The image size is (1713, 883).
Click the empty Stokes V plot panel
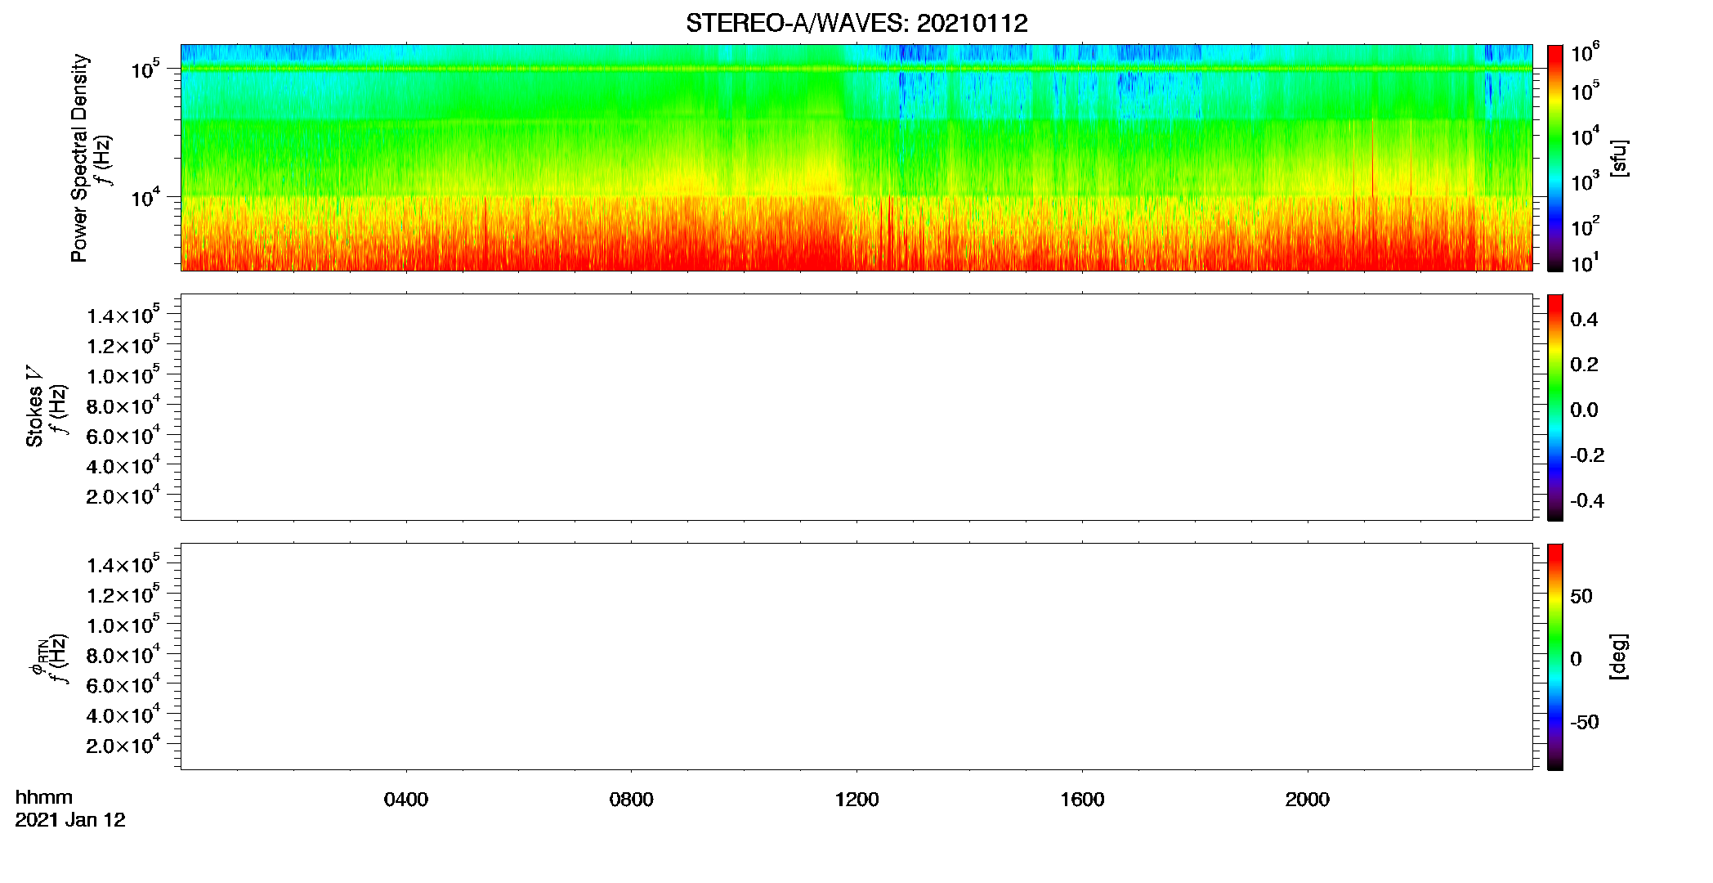pos(856,407)
